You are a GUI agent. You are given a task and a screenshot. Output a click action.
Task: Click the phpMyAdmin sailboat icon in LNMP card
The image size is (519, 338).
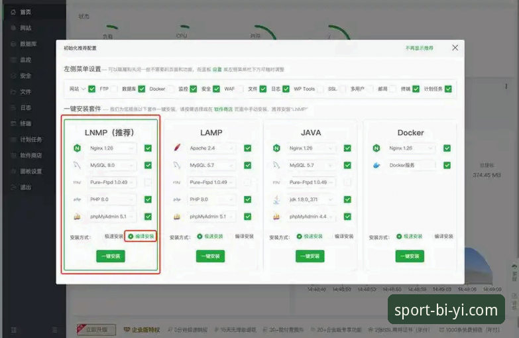coord(77,217)
